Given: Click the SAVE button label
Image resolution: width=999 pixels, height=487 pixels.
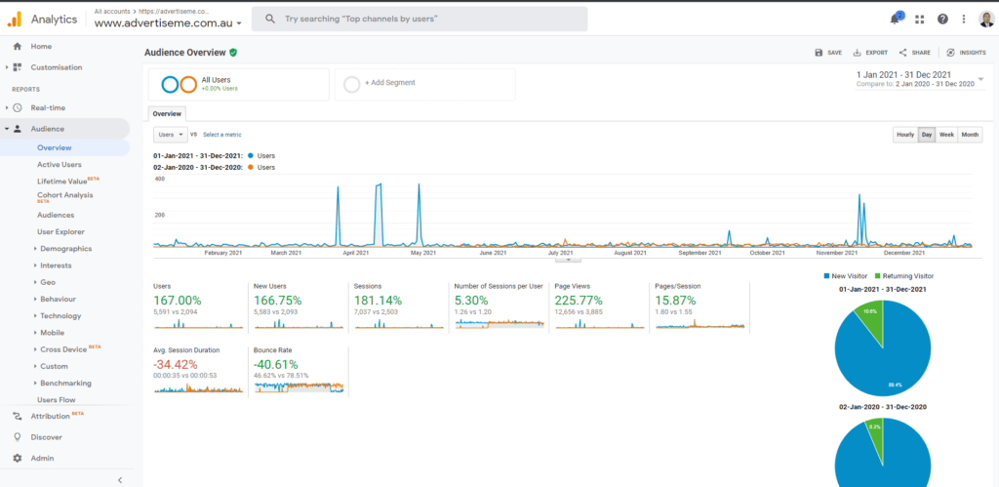Looking at the screenshot, I should point(835,53).
